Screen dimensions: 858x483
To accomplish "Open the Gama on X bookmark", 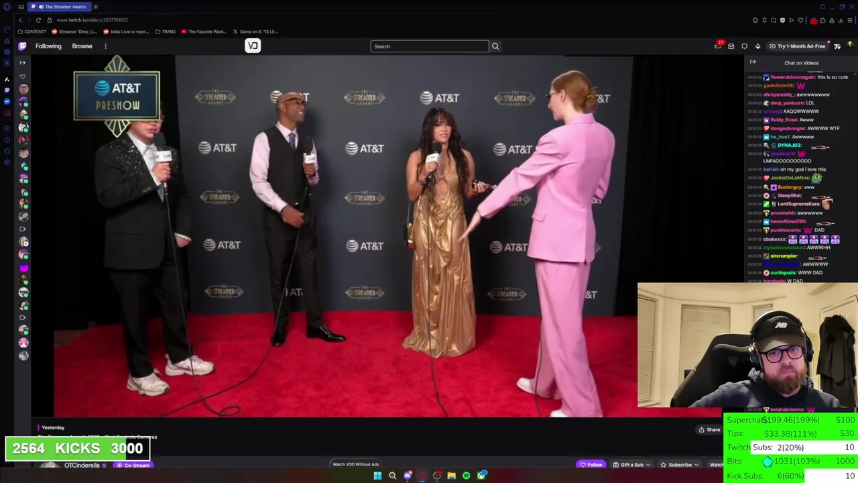I will (x=255, y=32).
